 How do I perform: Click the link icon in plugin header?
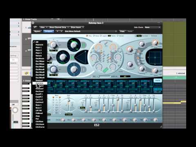pos(35,27)
